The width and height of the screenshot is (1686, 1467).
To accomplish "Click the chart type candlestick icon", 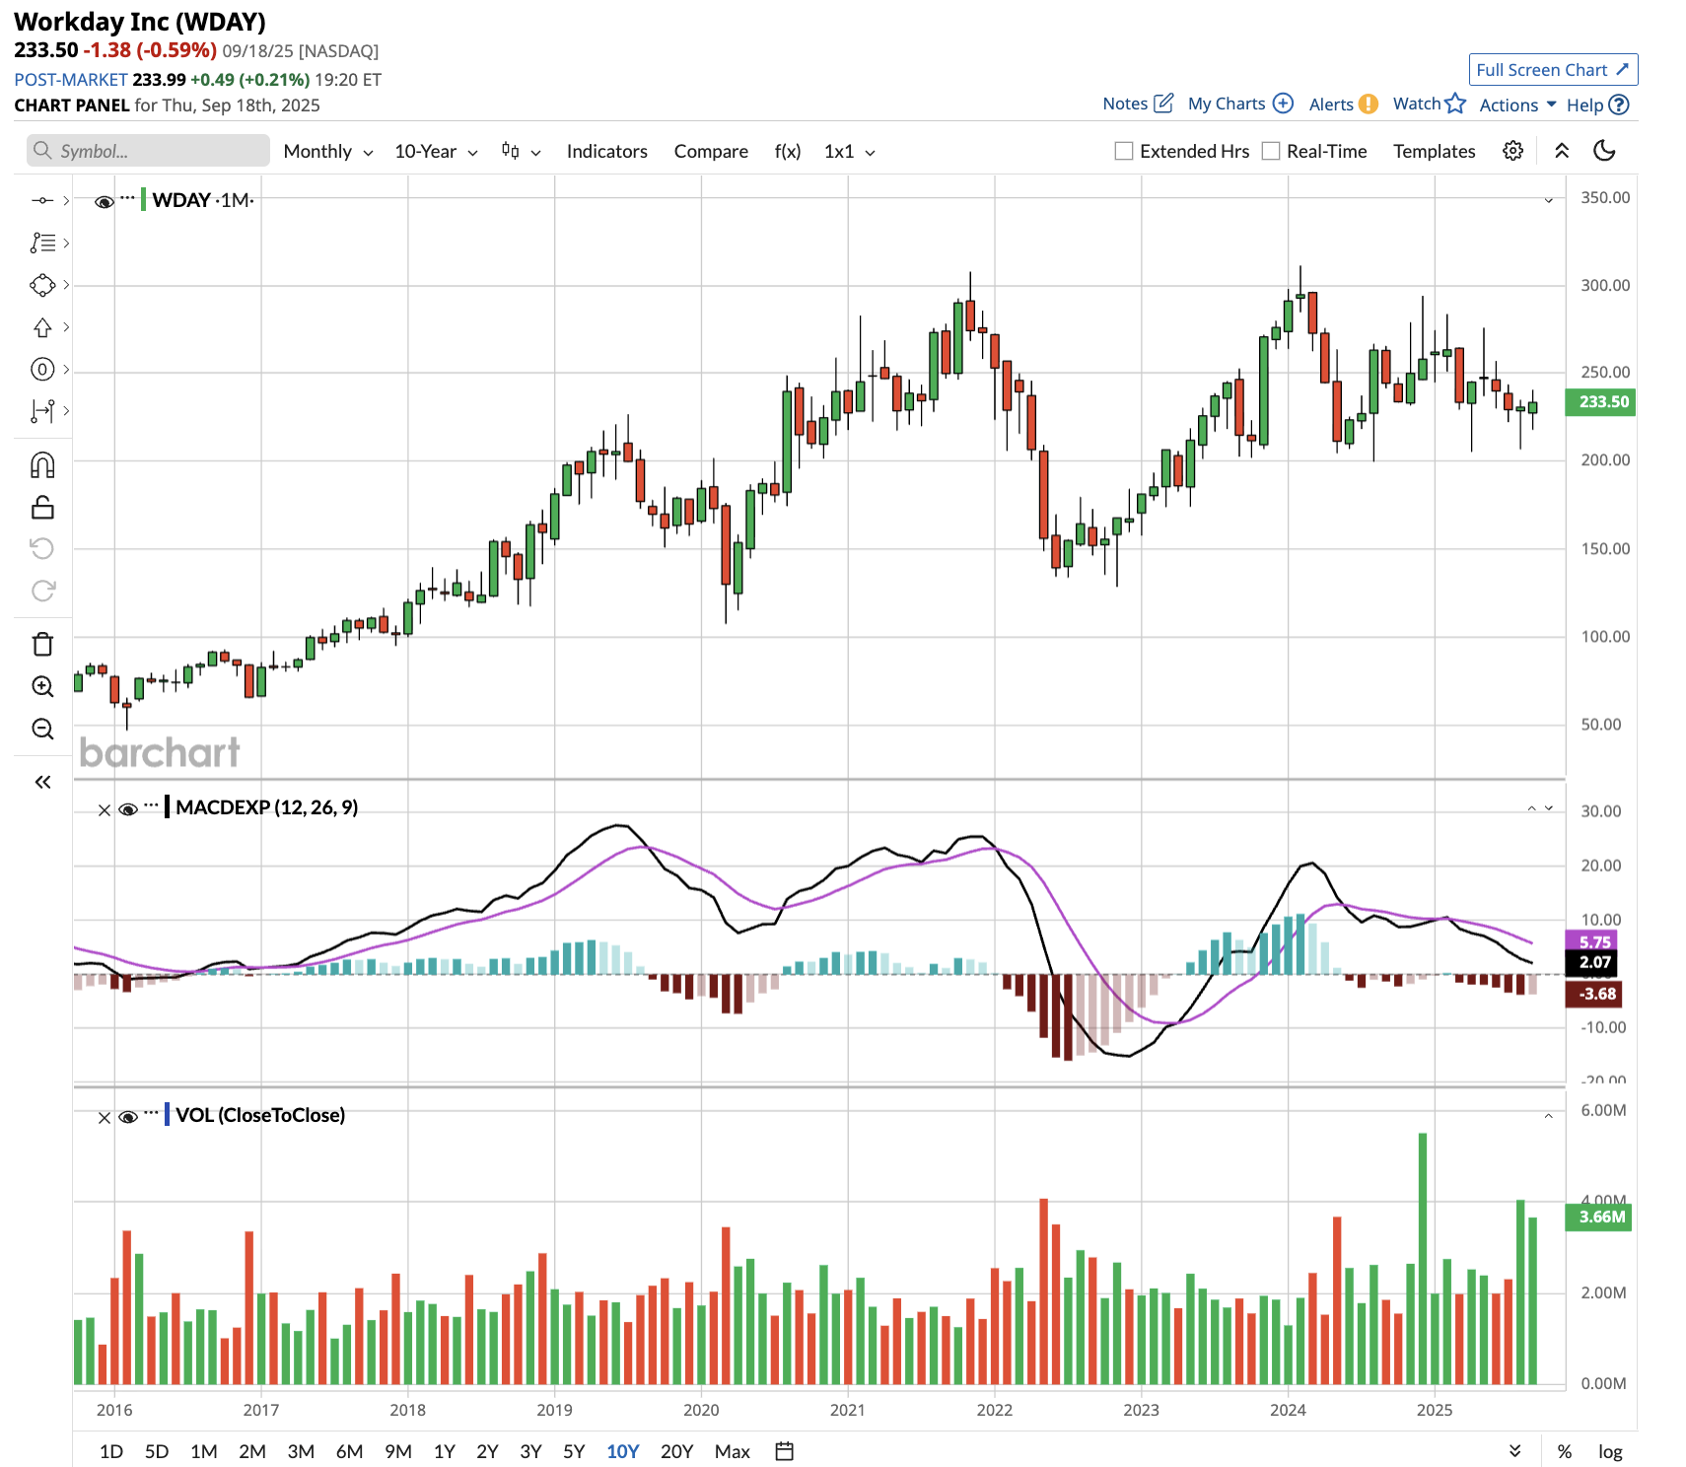I will click(510, 151).
